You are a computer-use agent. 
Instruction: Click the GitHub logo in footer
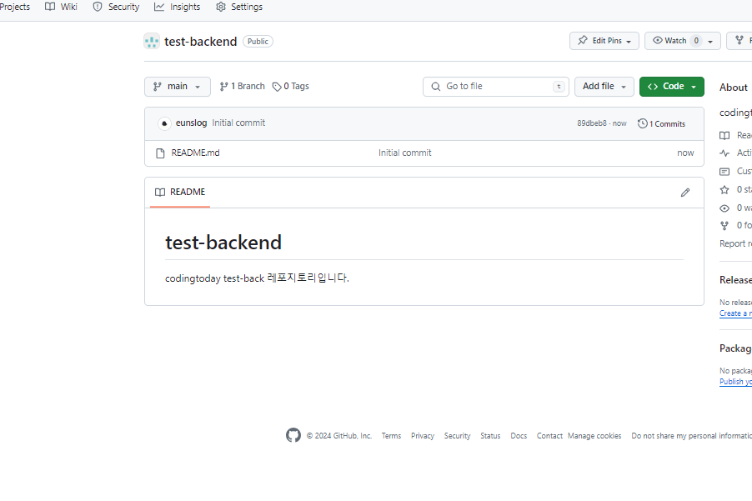pos(293,435)
